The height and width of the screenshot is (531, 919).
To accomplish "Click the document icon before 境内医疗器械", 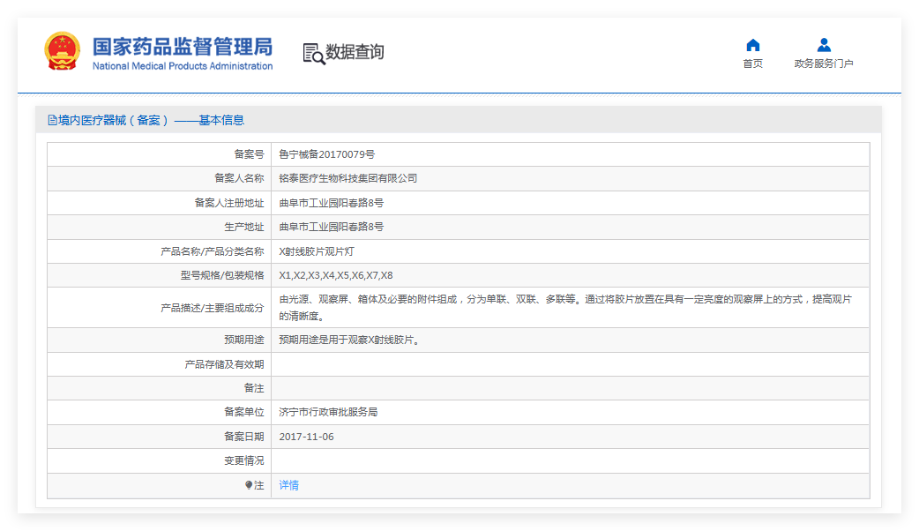I will [52, 120].
